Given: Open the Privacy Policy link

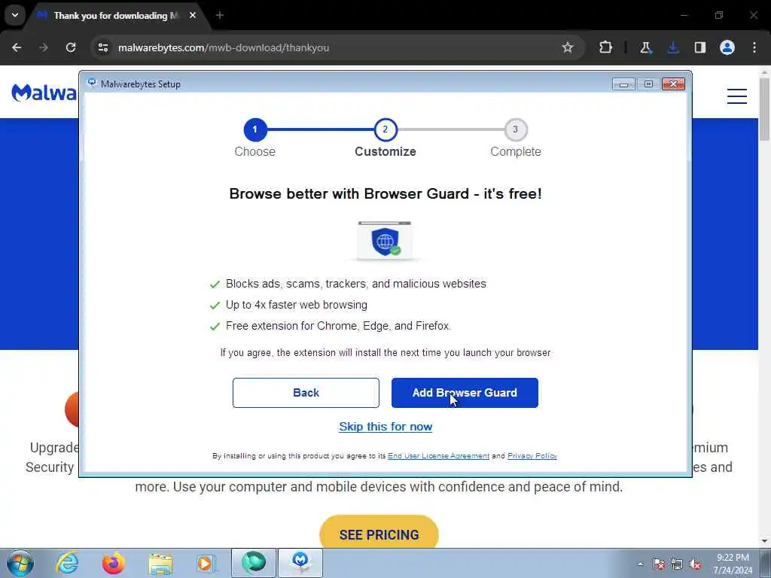Looking at the screenshot, I should click(532, 456).
